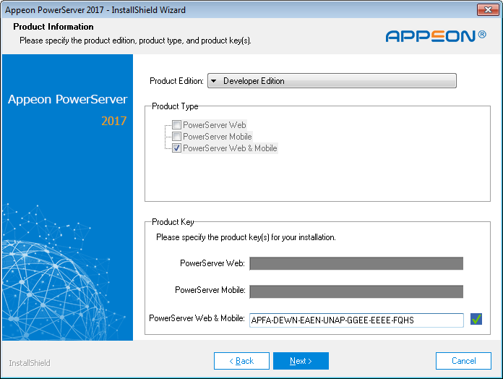Screen dimensions: 503x379
Task: Click the InstallShield label text
Action: coord(30,363)
